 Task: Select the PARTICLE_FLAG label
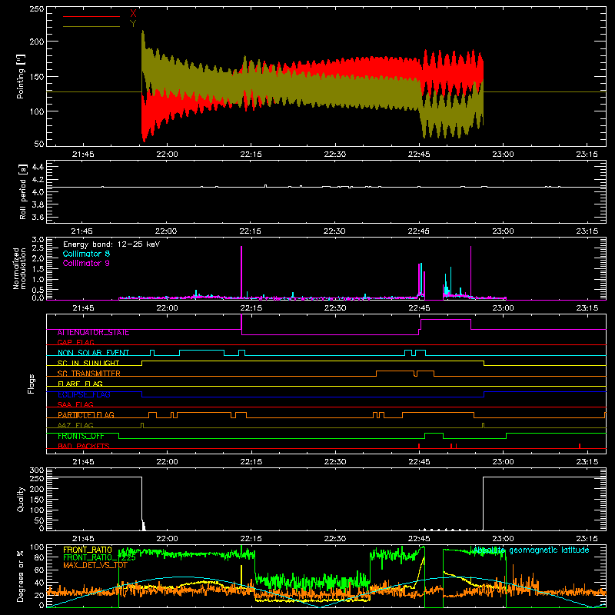point(86,415)
